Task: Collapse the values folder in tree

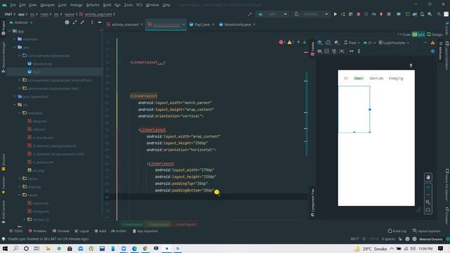Action: tap(20, 195)
